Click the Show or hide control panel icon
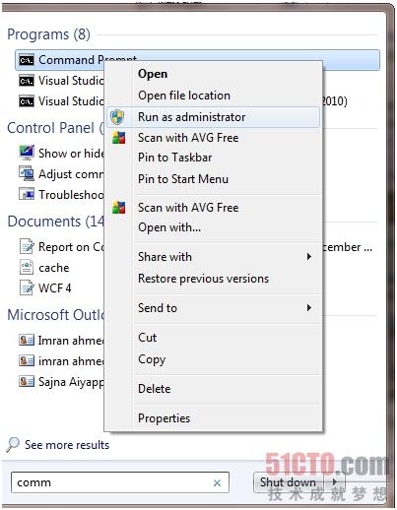This screenshot has height=510, width=397. click(27, 153)
